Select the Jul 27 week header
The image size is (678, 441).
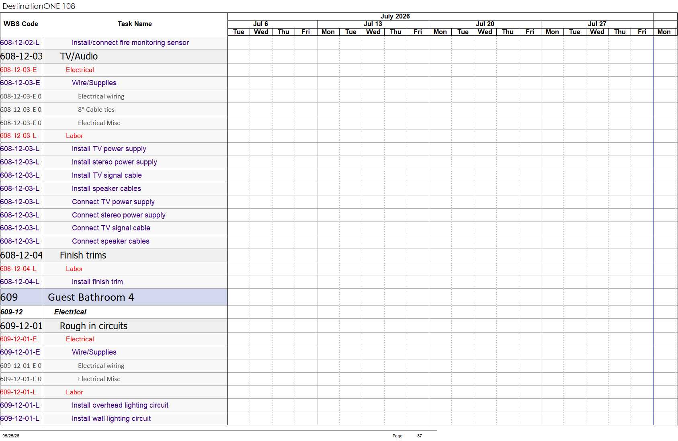click(x=597, y=24)
